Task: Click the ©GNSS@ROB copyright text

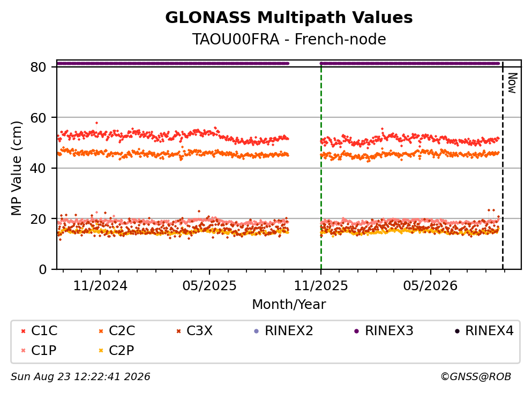Action: 476,377
